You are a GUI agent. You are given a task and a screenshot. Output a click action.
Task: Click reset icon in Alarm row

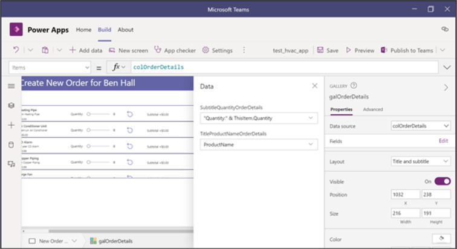click(x=130, y=146)
